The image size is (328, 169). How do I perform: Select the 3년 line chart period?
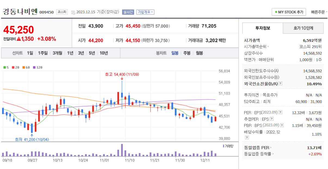point(81,53)
